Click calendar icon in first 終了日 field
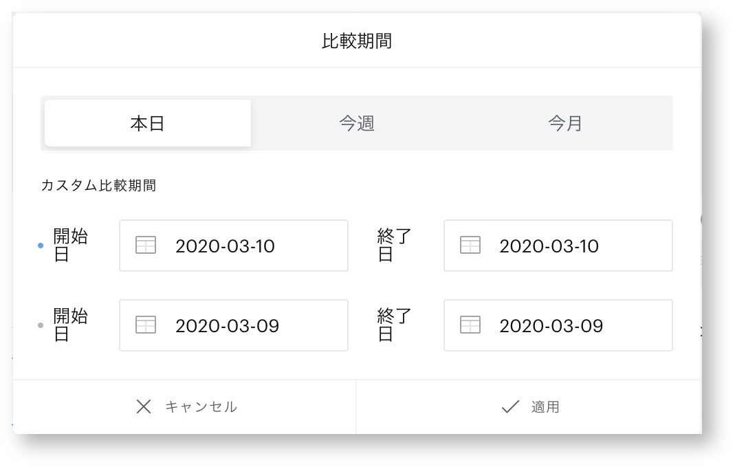The height and width of the screenshot is (467, 735). click(x=470, y=246)
